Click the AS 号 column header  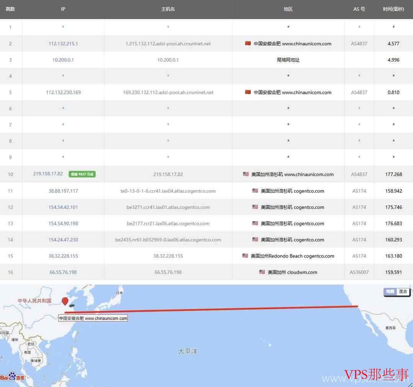[359, 9]
